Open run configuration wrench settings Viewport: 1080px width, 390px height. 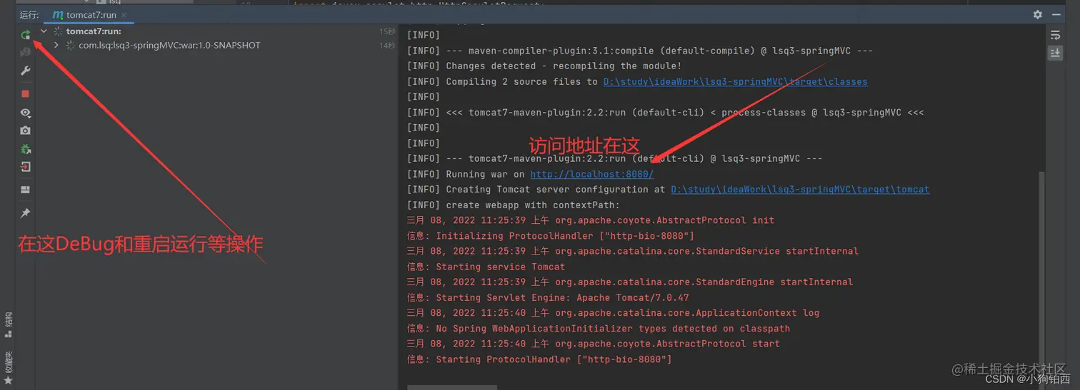[x=25, y=71]
